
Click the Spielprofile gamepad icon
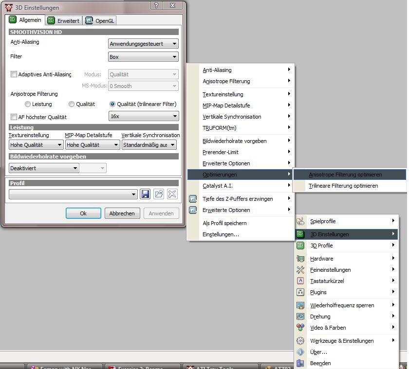pos(300,221)
